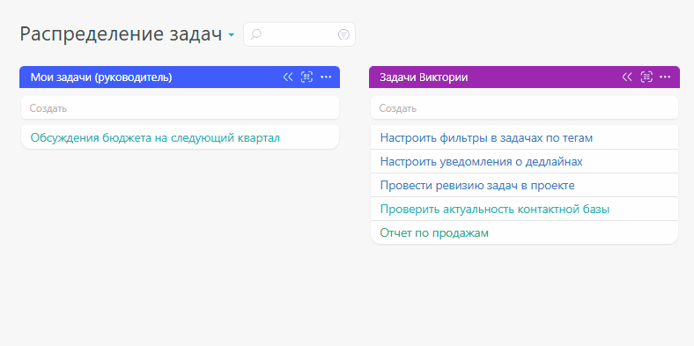This screenshot has height=346, width=694.
Task: Select all cards in Мои задачи column
Action: (x=306, y=77)
